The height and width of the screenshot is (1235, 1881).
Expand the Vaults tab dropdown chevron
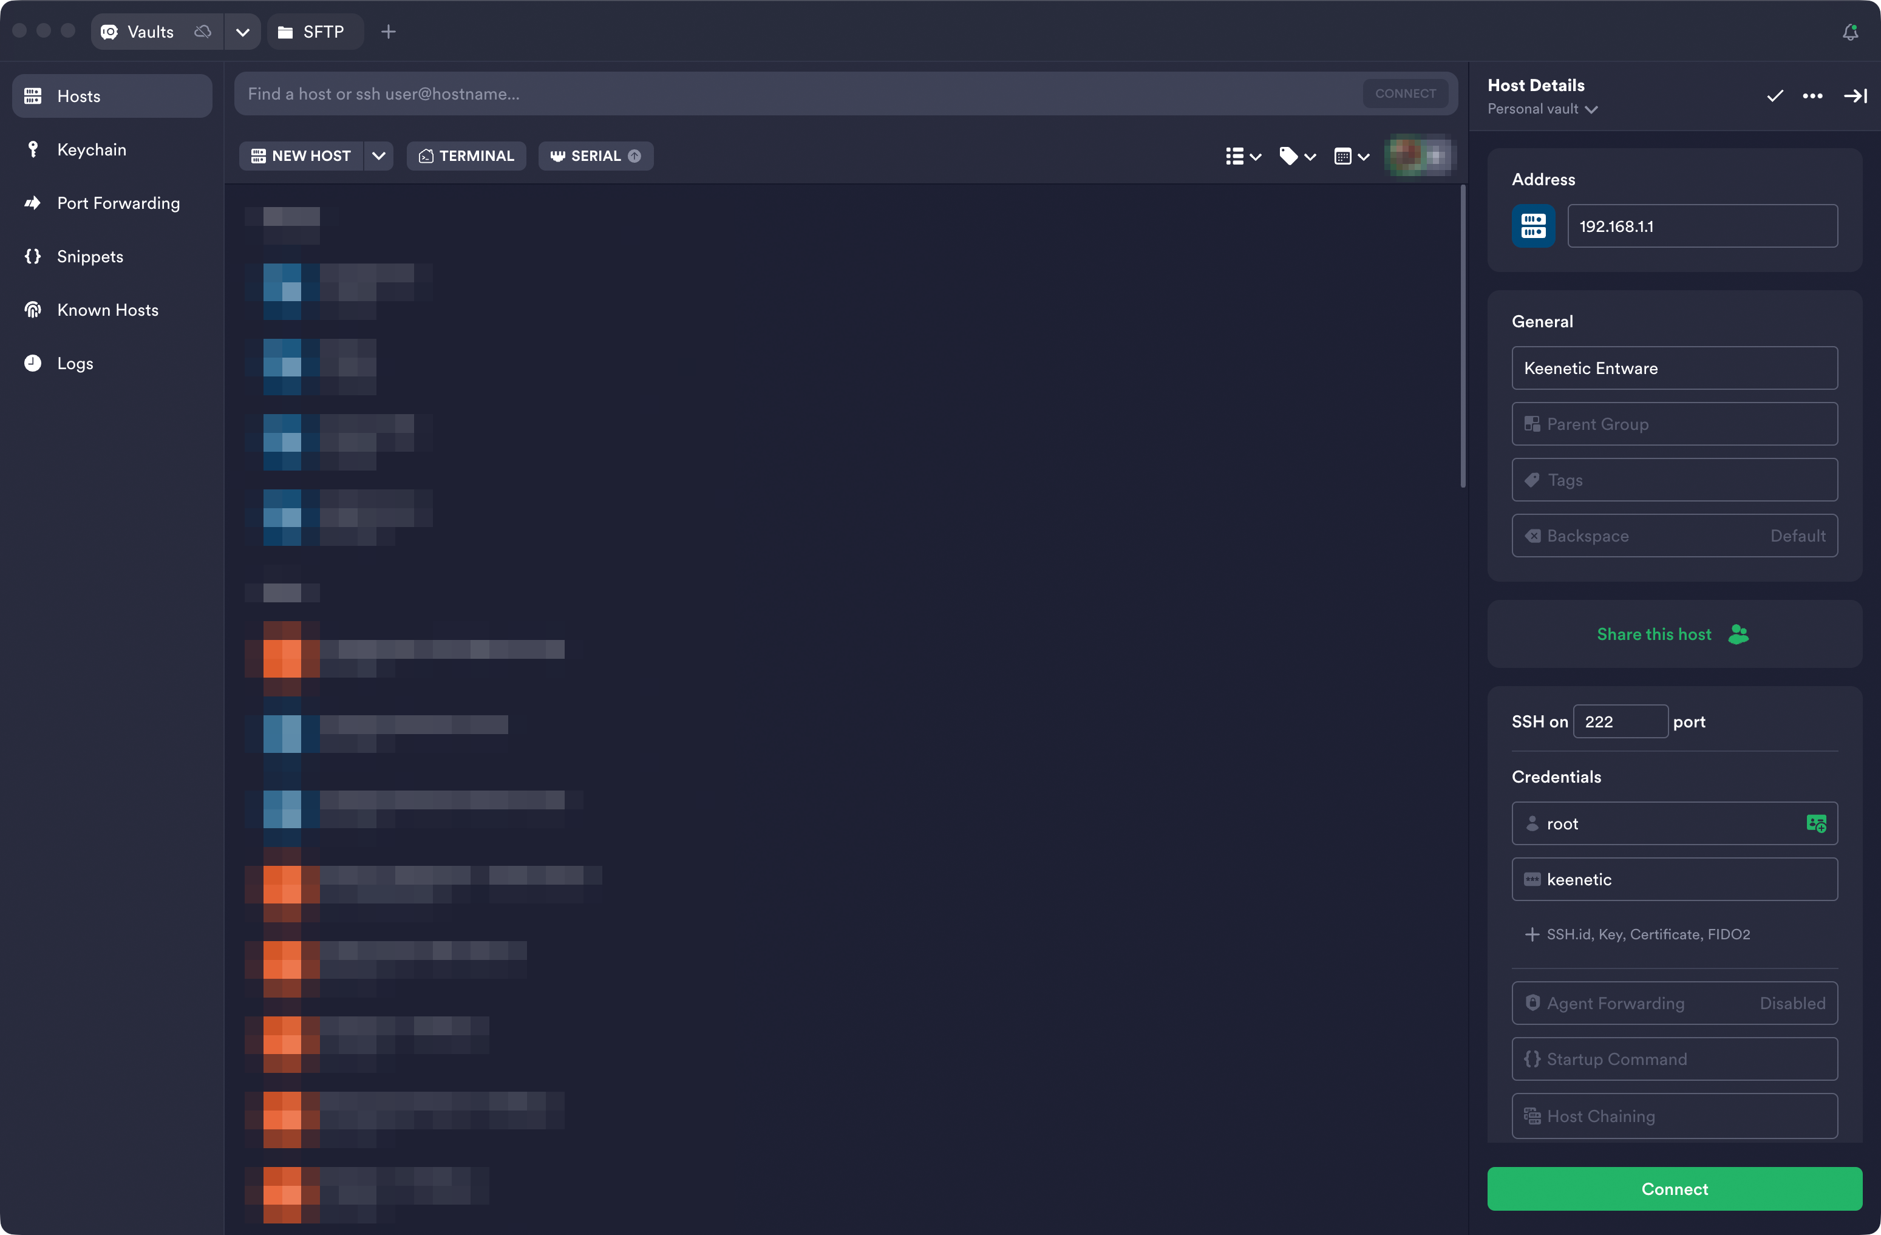tap(243, 32)
